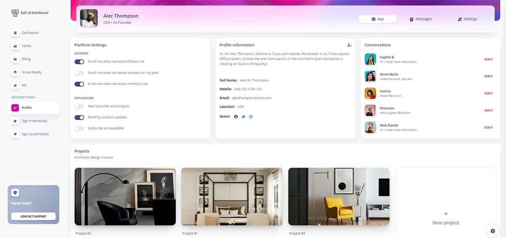This screenshot has height=238, width=506.
Task: Enable 'Subscribe to newsletter' switch
Action: pyautogui.click(x=79, y=128)
